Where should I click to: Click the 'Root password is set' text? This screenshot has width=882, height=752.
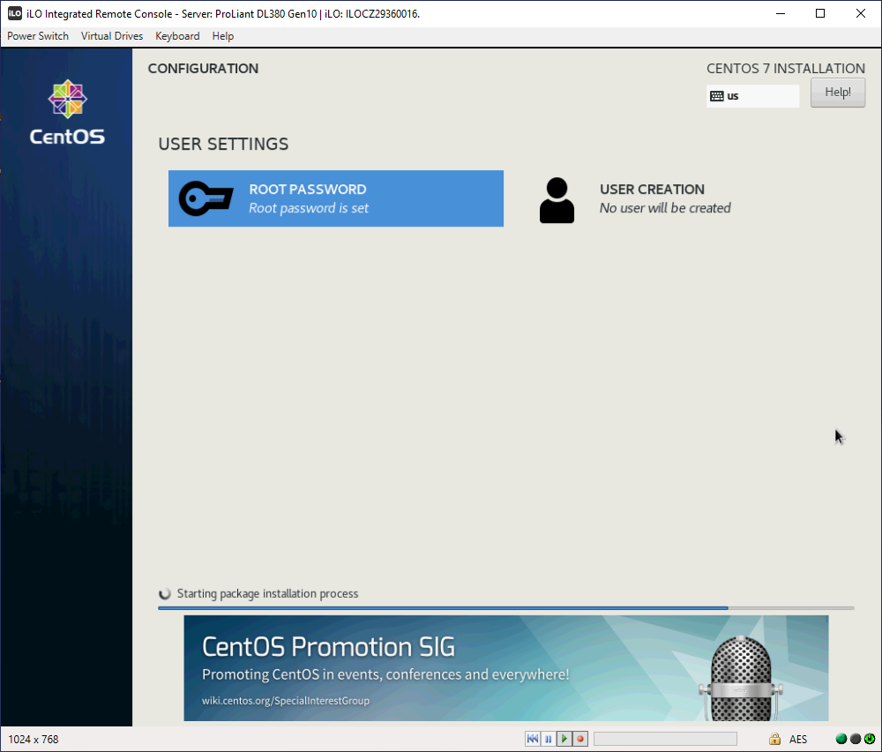[x=309, y=208]
